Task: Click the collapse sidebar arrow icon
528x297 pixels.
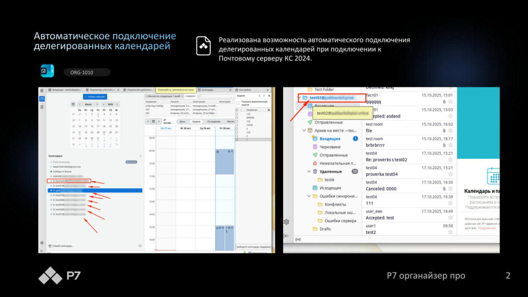Action: [286, 236]
